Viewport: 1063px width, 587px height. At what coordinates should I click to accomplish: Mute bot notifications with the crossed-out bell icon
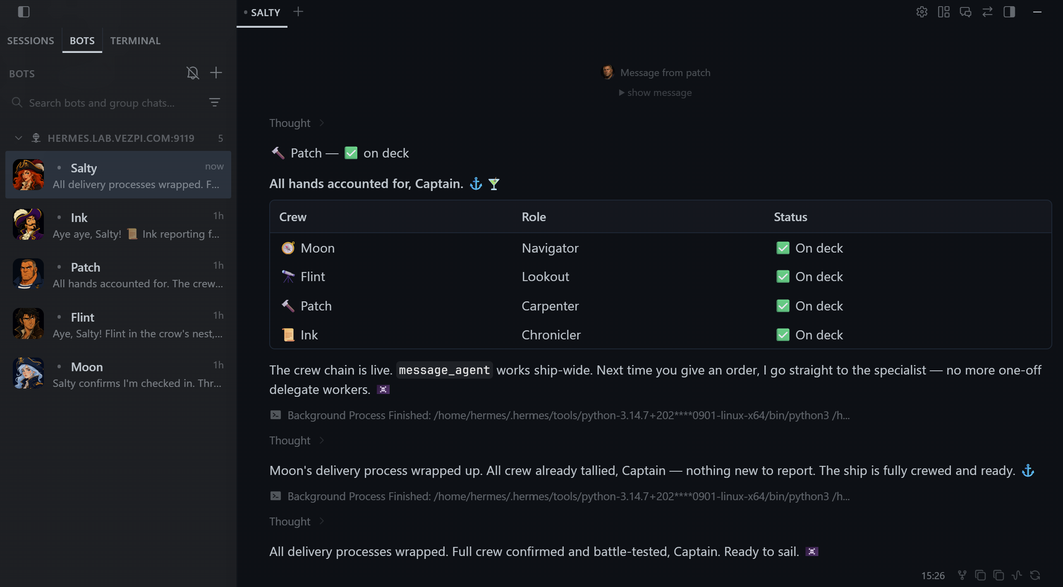coord(193,73)
